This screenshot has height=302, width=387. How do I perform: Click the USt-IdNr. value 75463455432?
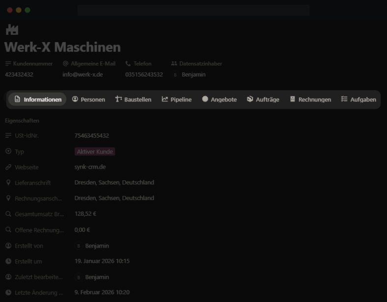pos(92,136)
